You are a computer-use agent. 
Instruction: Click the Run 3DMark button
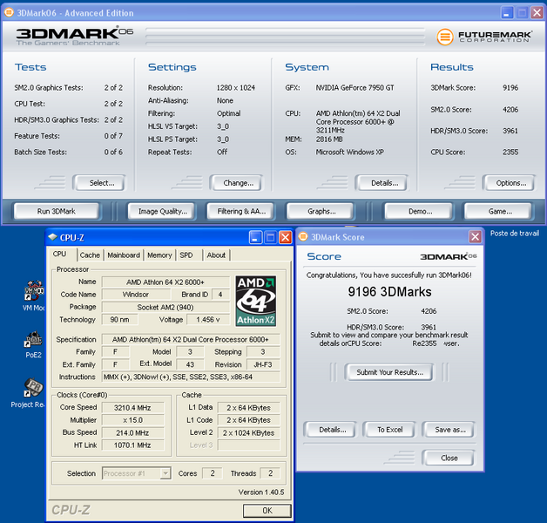pos(57,211)
